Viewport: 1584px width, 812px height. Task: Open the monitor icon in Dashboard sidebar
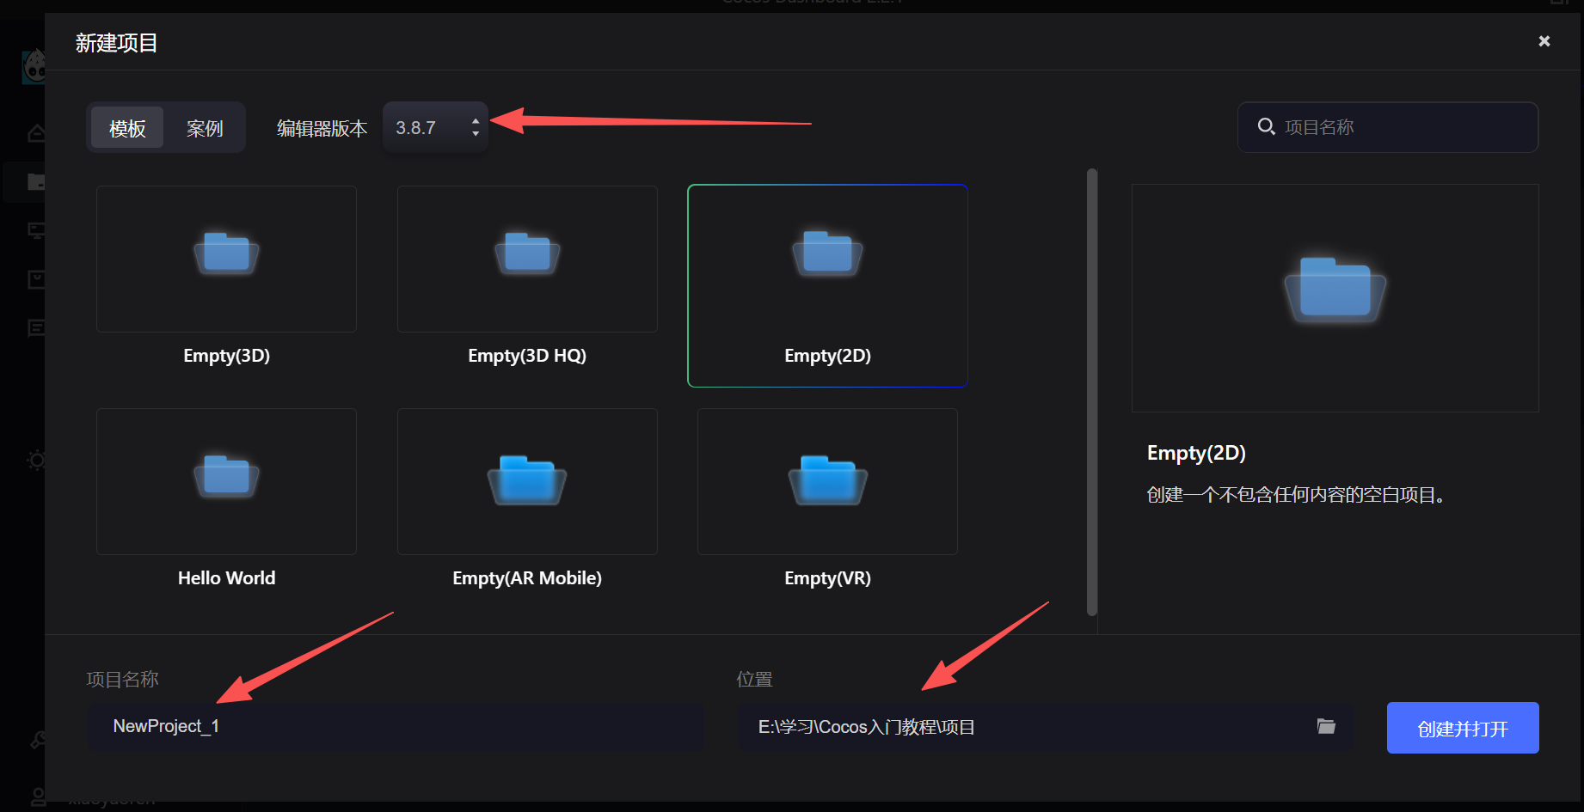point(36,230)
